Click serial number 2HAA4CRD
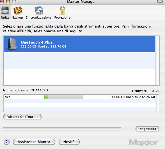The width and height of the screenshot is (165, 149). pos(40,90)
